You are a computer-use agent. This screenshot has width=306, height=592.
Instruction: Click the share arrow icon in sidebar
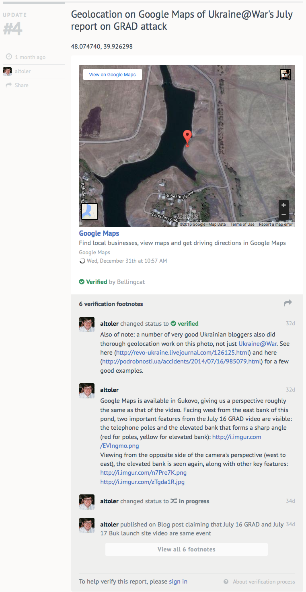pos(8,85)
